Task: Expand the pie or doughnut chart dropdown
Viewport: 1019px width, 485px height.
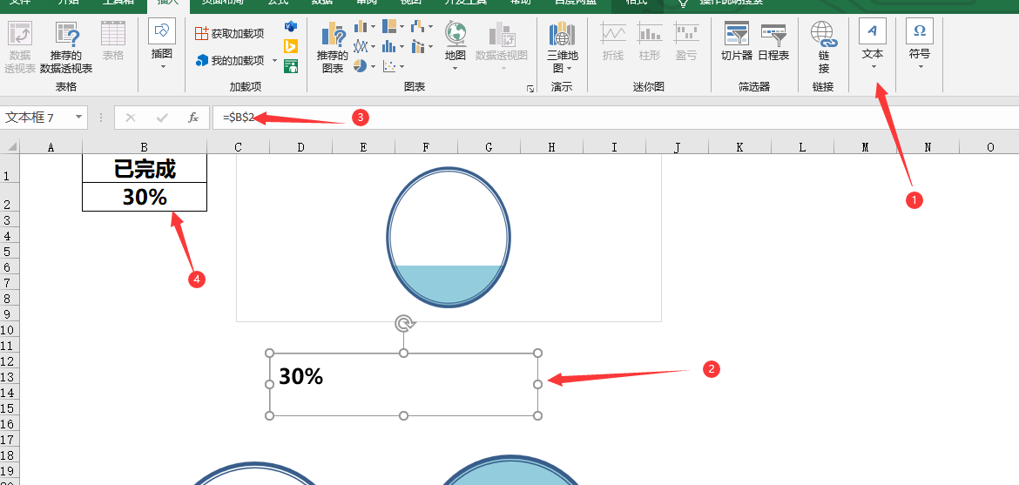Action: click(373, 66)
